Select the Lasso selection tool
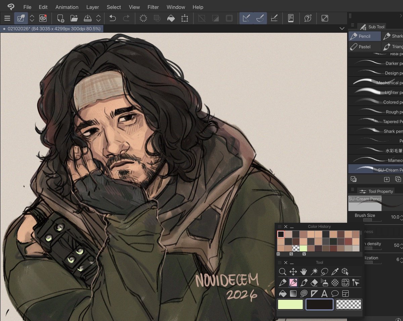The width and height of the screenshot is (403, 321). pos(324,272)
